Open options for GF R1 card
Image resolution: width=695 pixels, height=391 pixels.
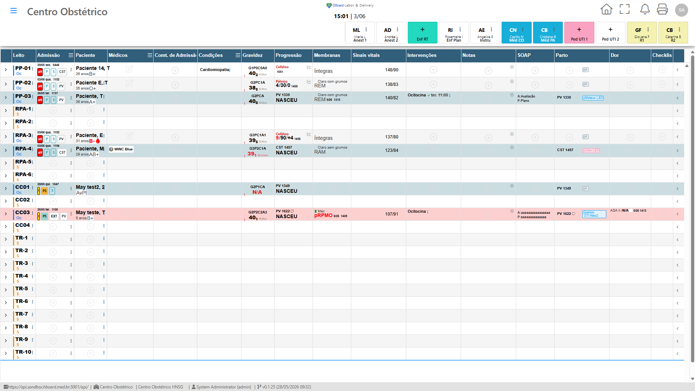click(x=648, y=30)
